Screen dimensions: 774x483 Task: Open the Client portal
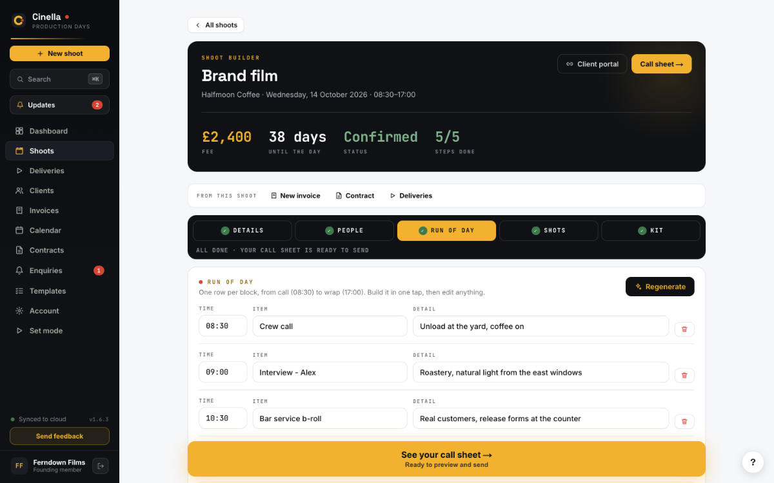pyautogui.click(x=592, y=64)
